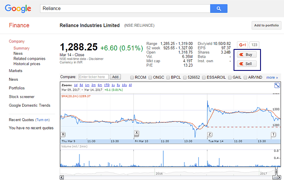Set chart zoom to 1m
The image size is (284, 180).
click(x=87, y=85)
